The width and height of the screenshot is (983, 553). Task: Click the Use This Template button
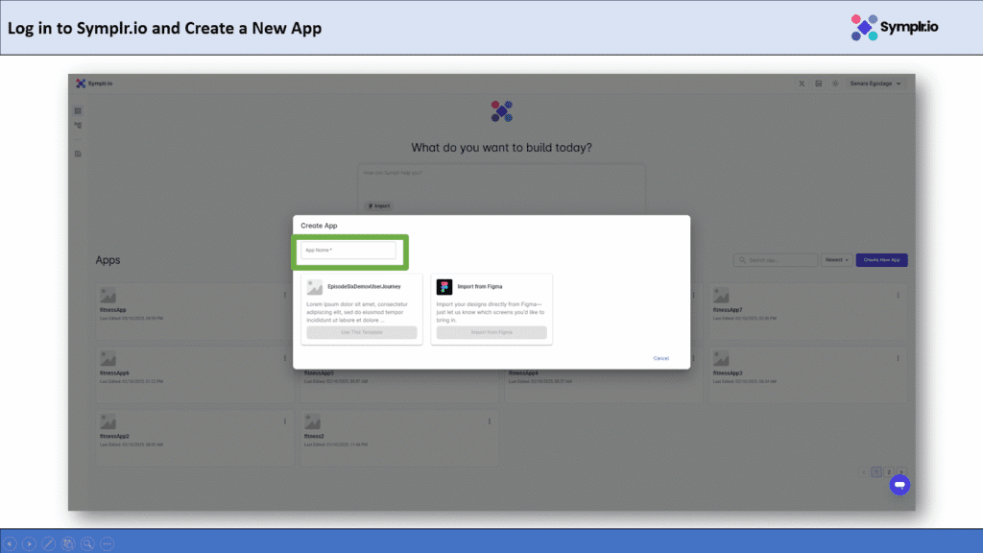[362, 332]
